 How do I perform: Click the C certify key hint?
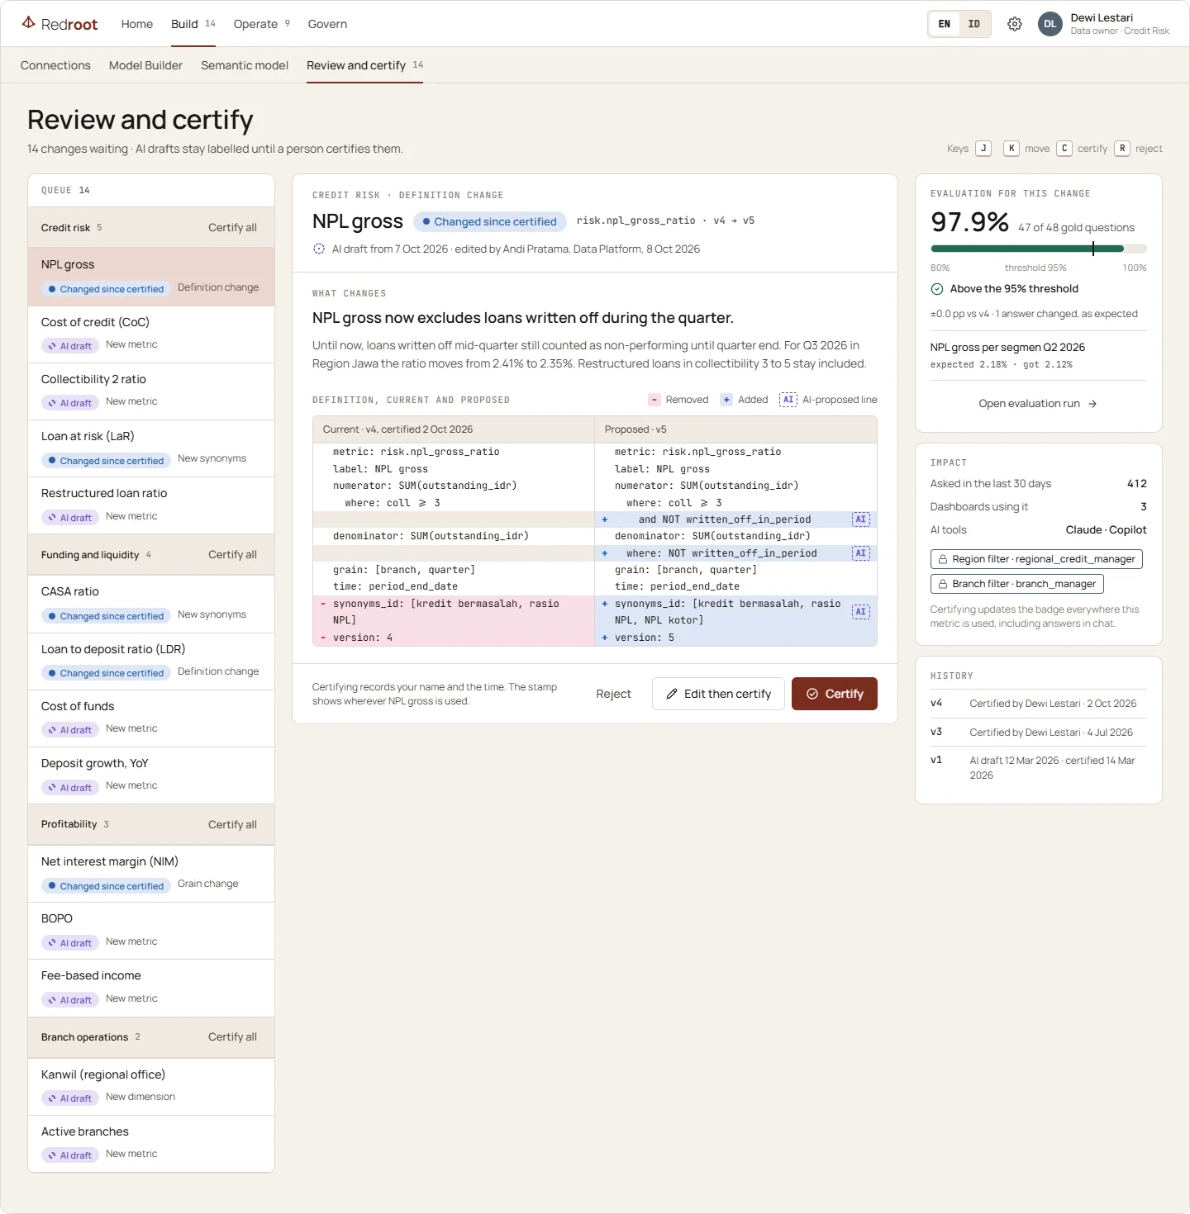(x=1064, y=149)
